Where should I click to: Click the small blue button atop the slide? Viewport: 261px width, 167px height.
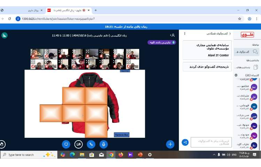(125, 71)
